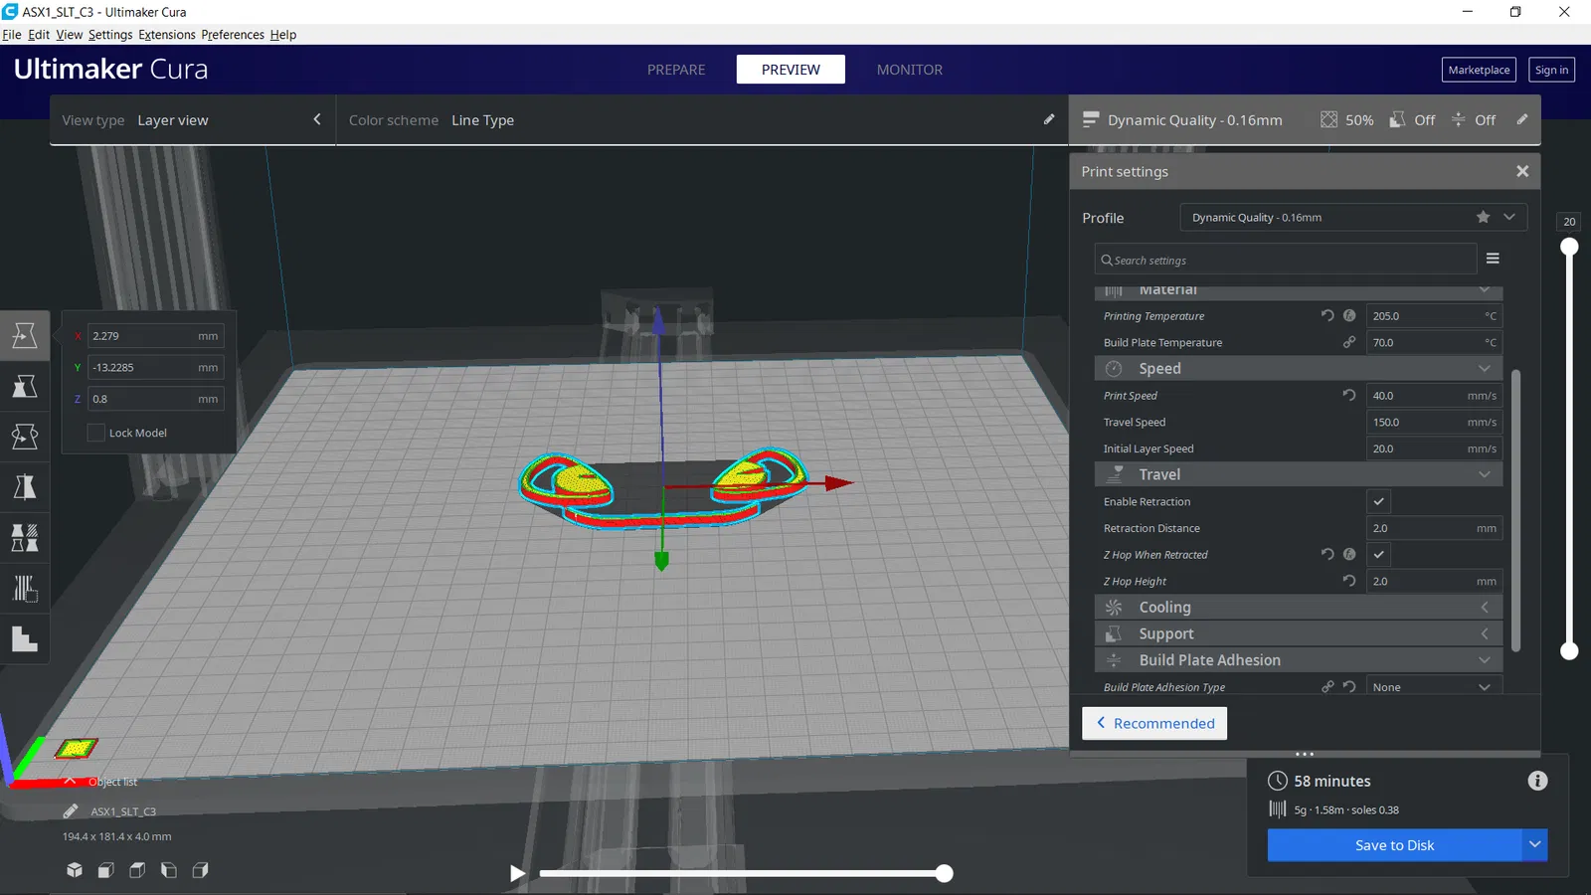The image size is (1591, 895).
Task: Open the Marketplace
Action: (x=1479, y=70)
